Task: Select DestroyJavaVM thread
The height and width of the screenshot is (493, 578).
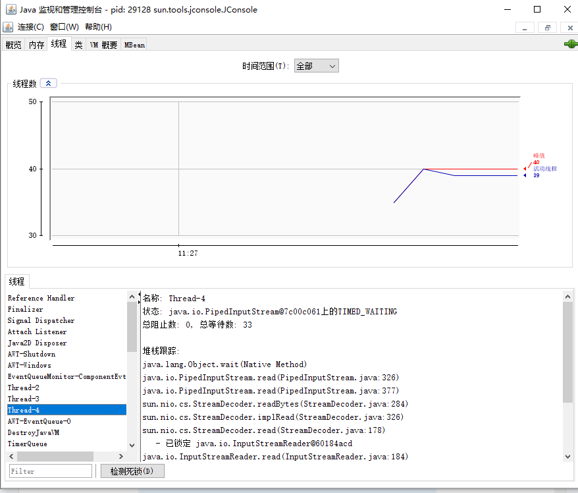Action: pyautogui.click(x=66, y=432)
